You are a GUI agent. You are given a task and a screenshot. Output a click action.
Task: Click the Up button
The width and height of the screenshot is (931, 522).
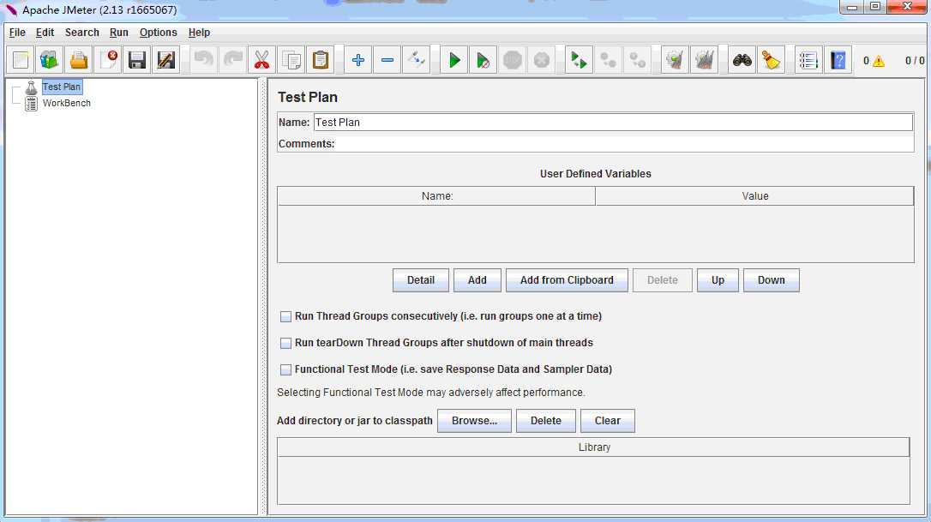[x=718, y=280]
